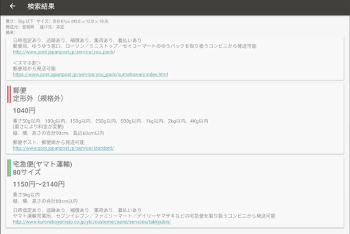The height and width of the screenshot is (234, 350).
Task: Open the japanpost service/standard link
Action: 63,148
